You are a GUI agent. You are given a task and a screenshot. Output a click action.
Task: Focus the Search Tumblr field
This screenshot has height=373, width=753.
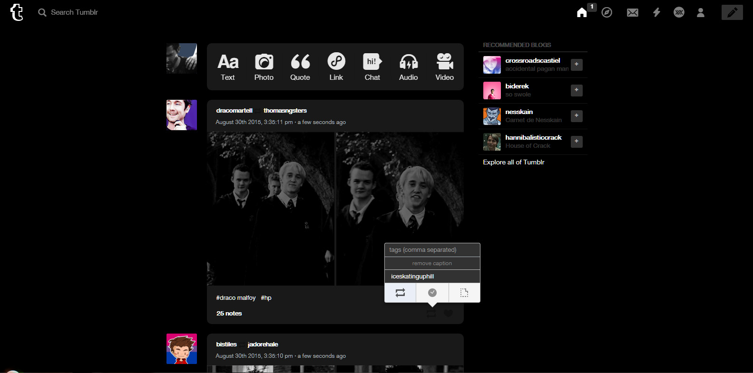click(74, 12)
